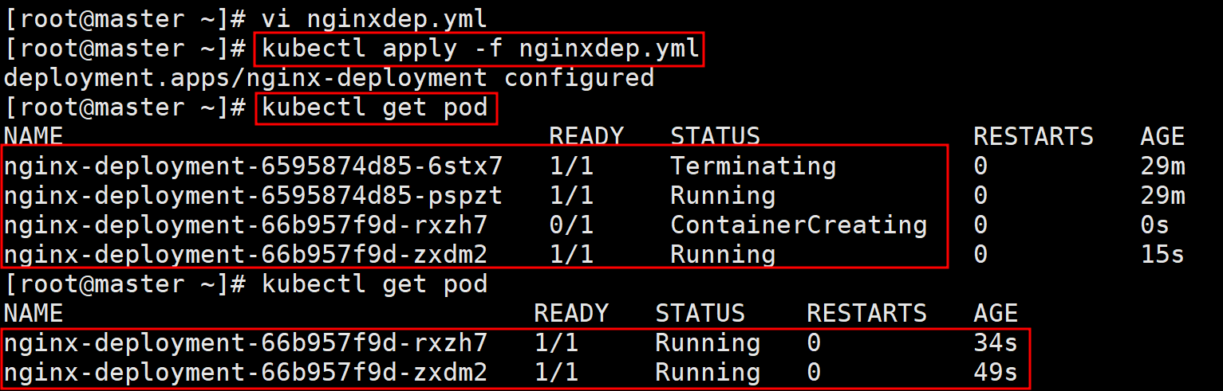Click the NAME header in the second table
Image resolution: width=1223 pixels, height=391 pixels.
[34, 313]
